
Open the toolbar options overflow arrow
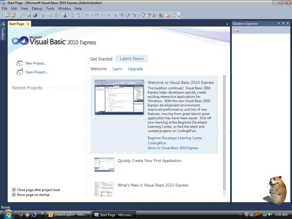179,16
